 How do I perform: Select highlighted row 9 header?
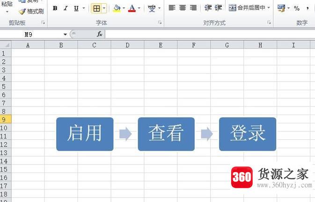[x=6, y=120]
